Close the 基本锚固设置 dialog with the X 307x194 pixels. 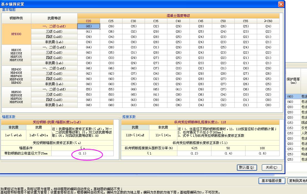pyautogui.click(x=281, y=4)
